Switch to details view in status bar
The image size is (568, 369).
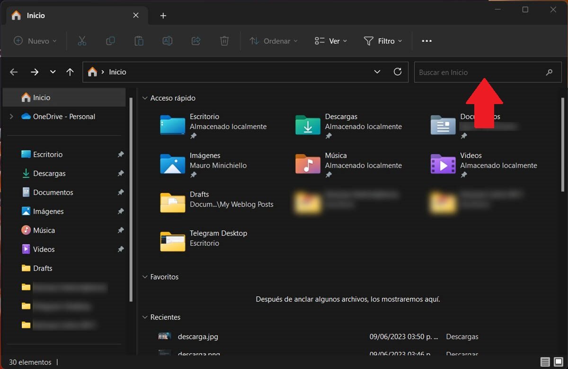[545, 362]
